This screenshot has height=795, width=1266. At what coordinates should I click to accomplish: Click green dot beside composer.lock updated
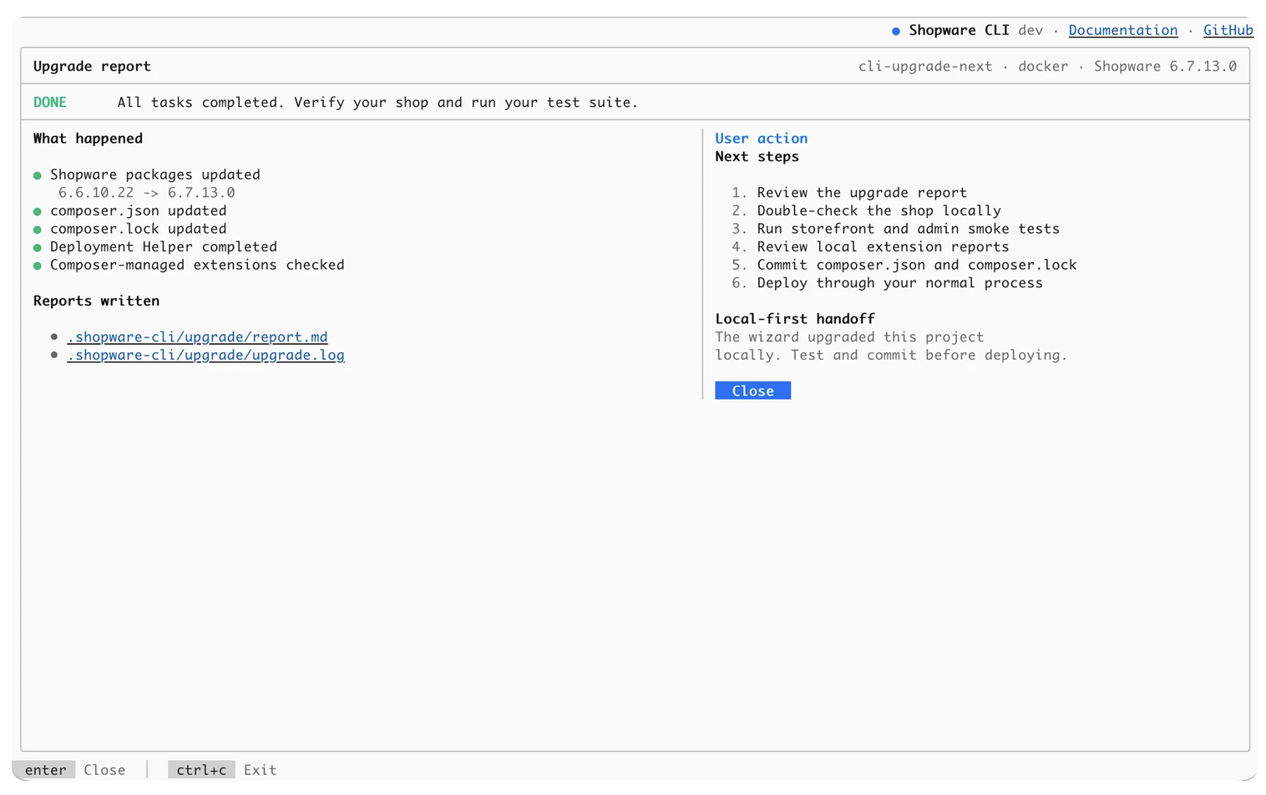[x=38, y=230]
